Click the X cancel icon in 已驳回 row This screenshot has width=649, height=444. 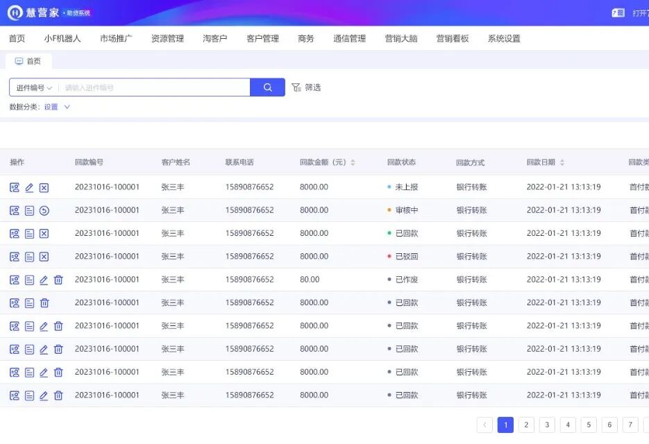pyautogui.click(x=44, y=257)
